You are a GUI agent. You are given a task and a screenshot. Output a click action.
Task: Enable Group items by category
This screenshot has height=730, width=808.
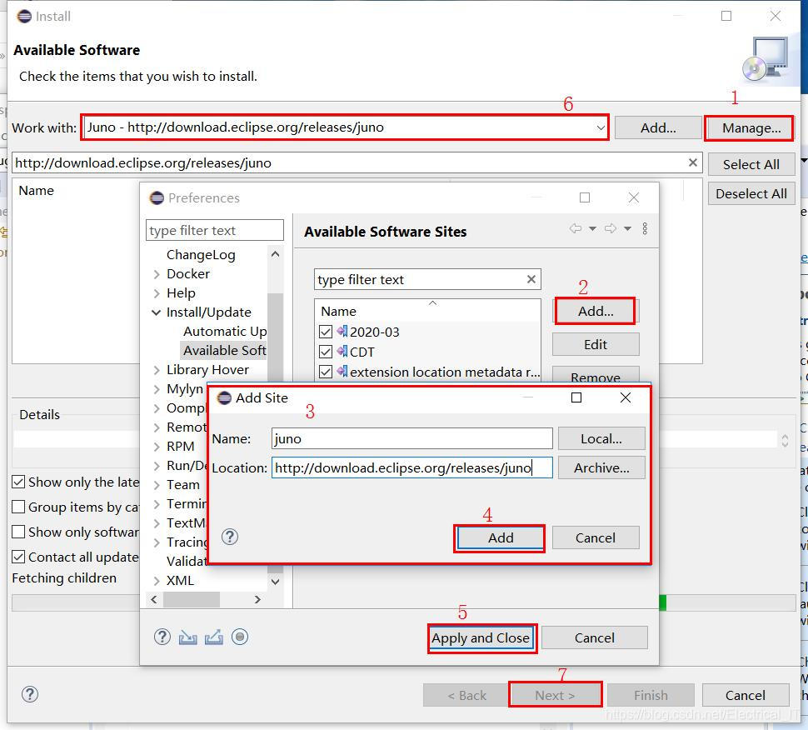point(18,507)
